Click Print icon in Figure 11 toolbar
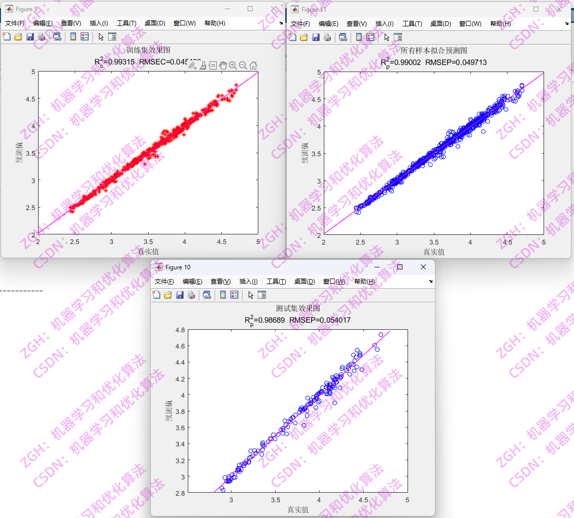Viewport: 574px width, 518px height. click(x=327, y=37)
